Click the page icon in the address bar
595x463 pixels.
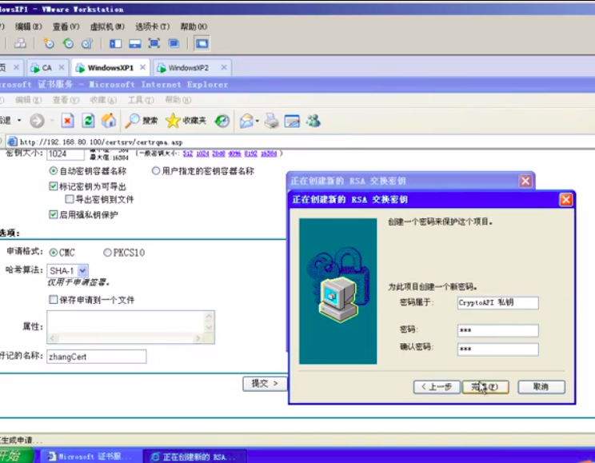(x=13, y=142)
